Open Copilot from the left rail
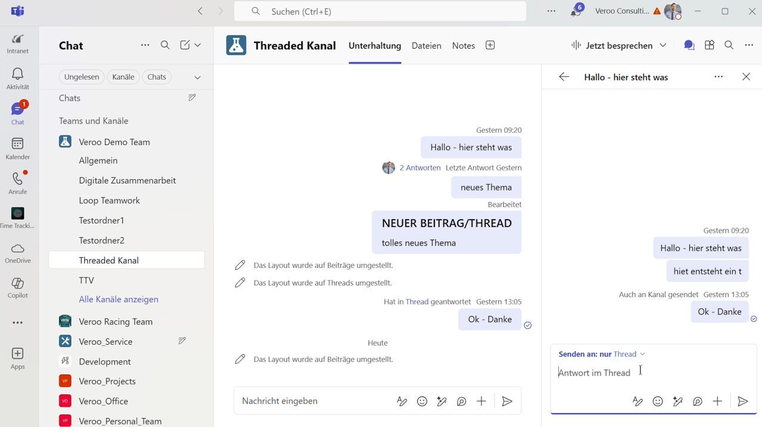 coord(17,288)
